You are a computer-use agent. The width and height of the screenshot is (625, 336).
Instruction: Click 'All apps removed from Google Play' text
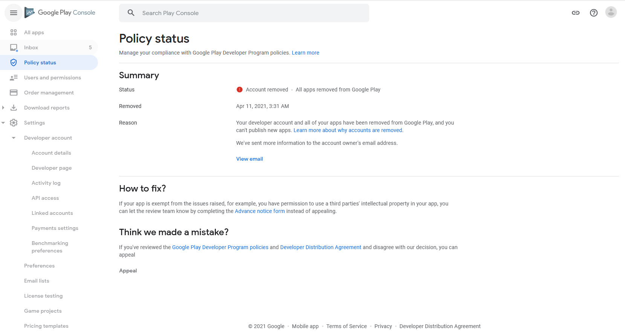point(338,90)
